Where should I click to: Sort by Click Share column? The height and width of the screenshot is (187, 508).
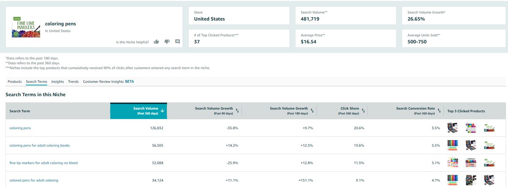363,111
